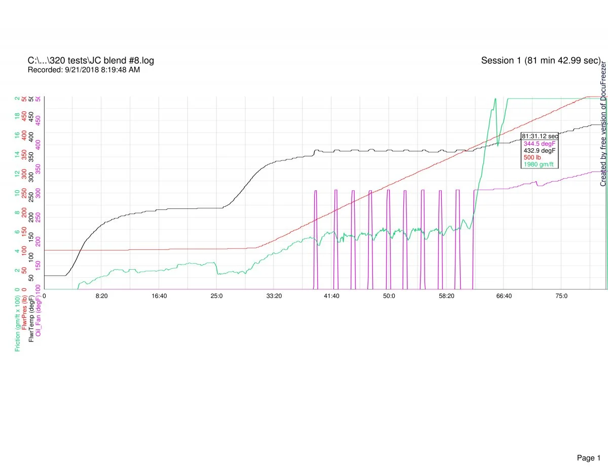
Task: Click the 50:0 time axis tick
Action: [389, 296]
